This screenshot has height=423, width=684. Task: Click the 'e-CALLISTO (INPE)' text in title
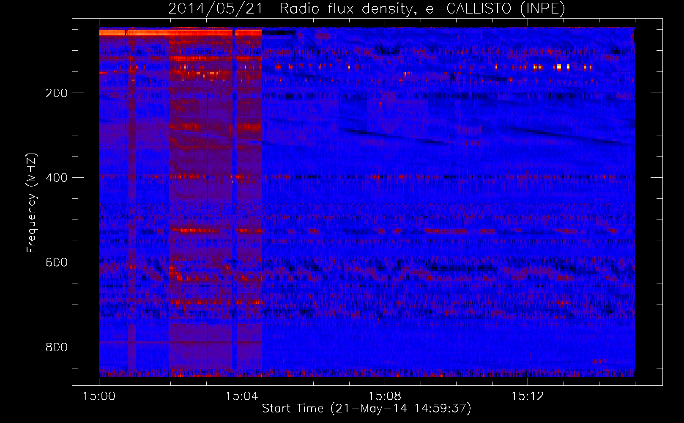coord(495,8)
